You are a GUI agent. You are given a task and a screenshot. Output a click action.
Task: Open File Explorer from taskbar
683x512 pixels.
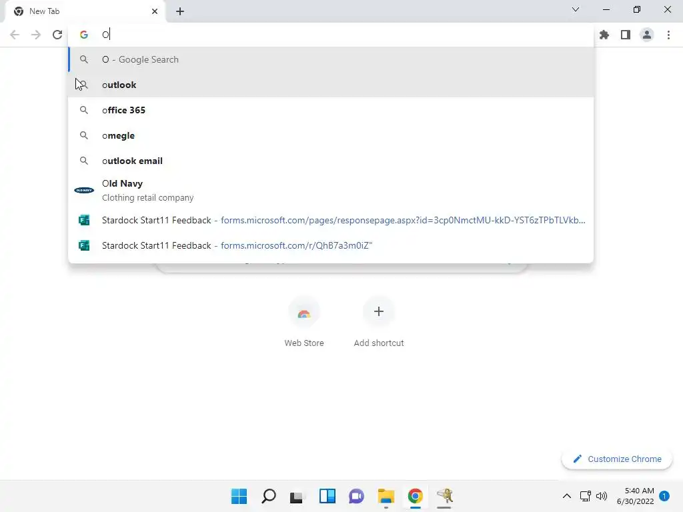(386, 496)
